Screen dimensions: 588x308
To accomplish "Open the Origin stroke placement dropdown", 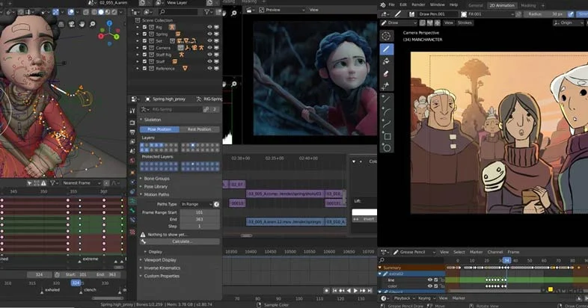I will click(569, 23).
